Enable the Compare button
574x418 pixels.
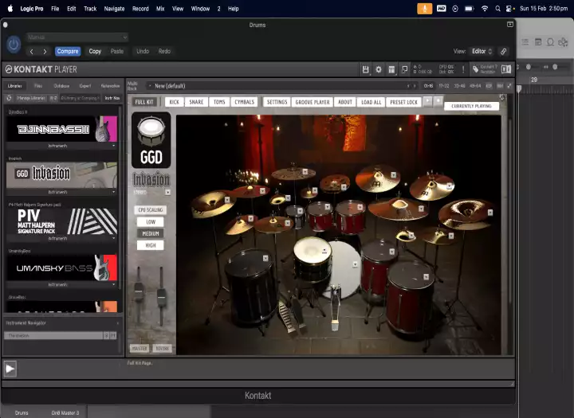[x=68, y=51]
